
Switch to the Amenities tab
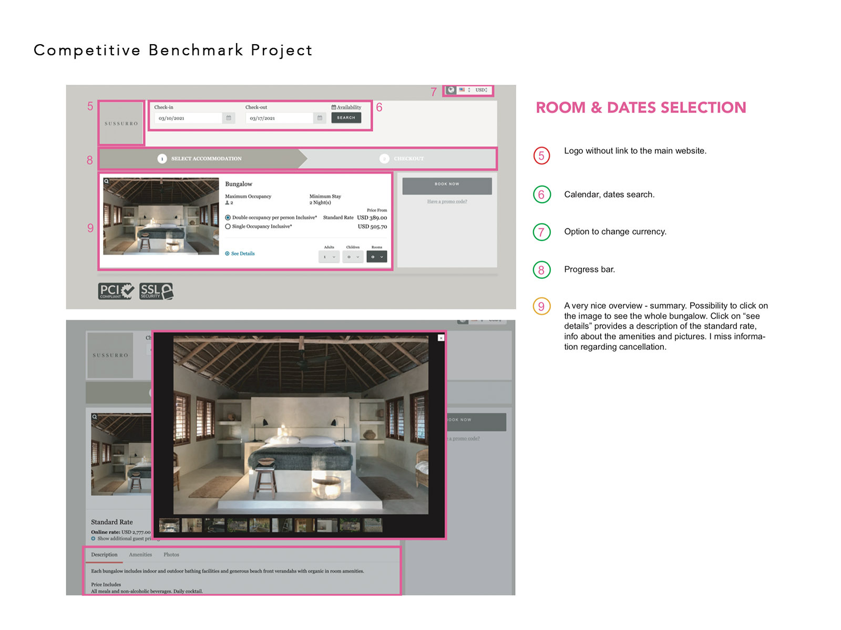[x=140, y=554]
